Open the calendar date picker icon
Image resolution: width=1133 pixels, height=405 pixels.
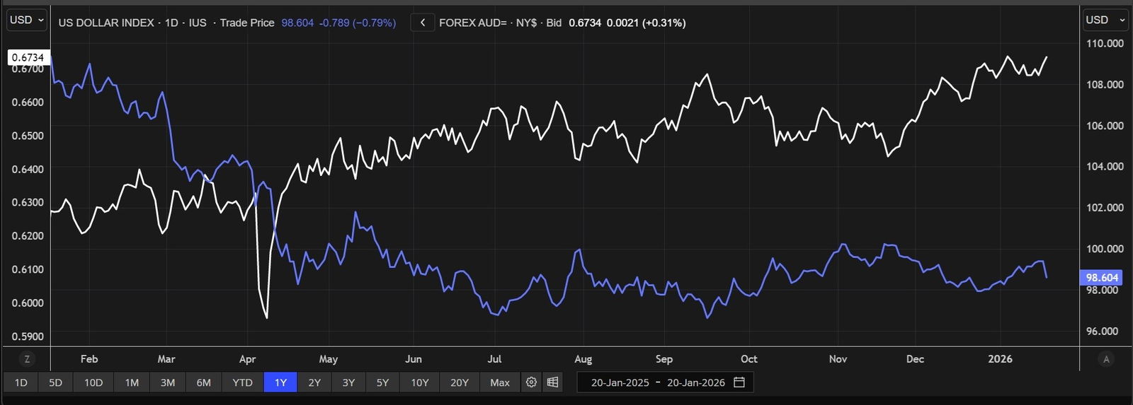(739, 382)
